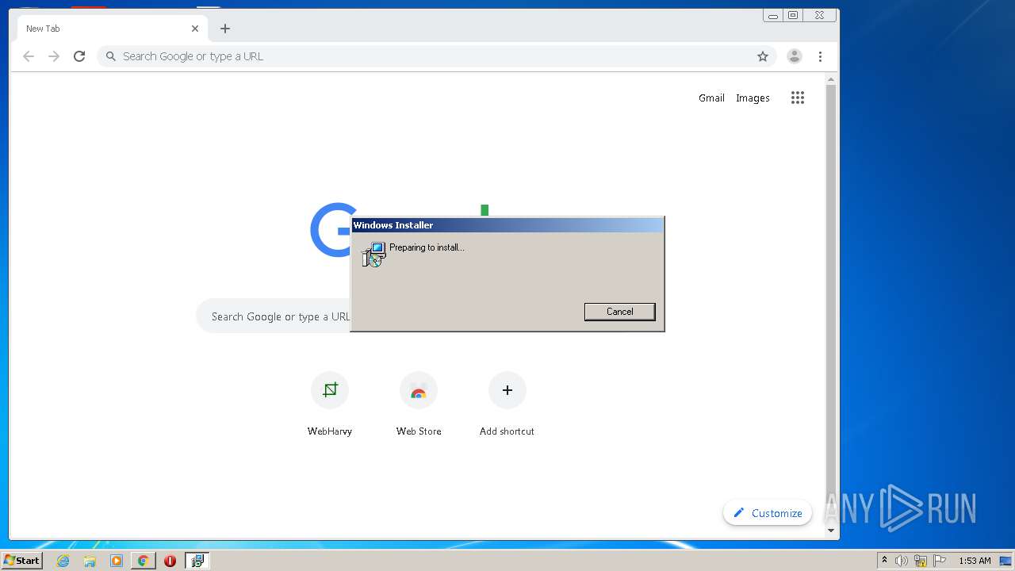
Task: Reload the current page
Action: [x=79, y=56]
